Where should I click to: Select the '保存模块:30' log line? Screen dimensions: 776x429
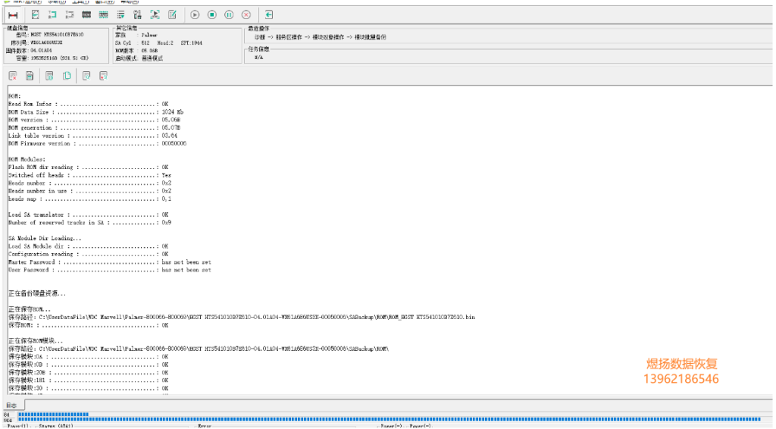coord(89,388)
